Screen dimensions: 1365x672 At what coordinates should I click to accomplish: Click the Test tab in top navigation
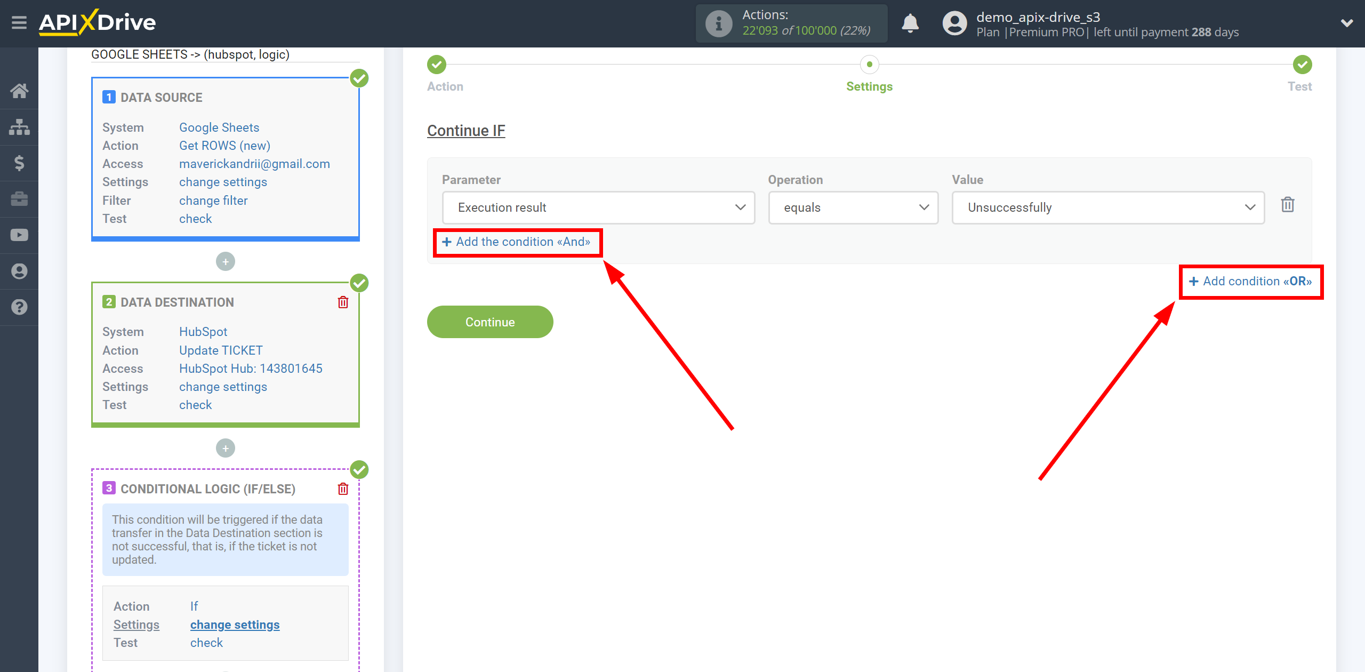point(1298,86)
